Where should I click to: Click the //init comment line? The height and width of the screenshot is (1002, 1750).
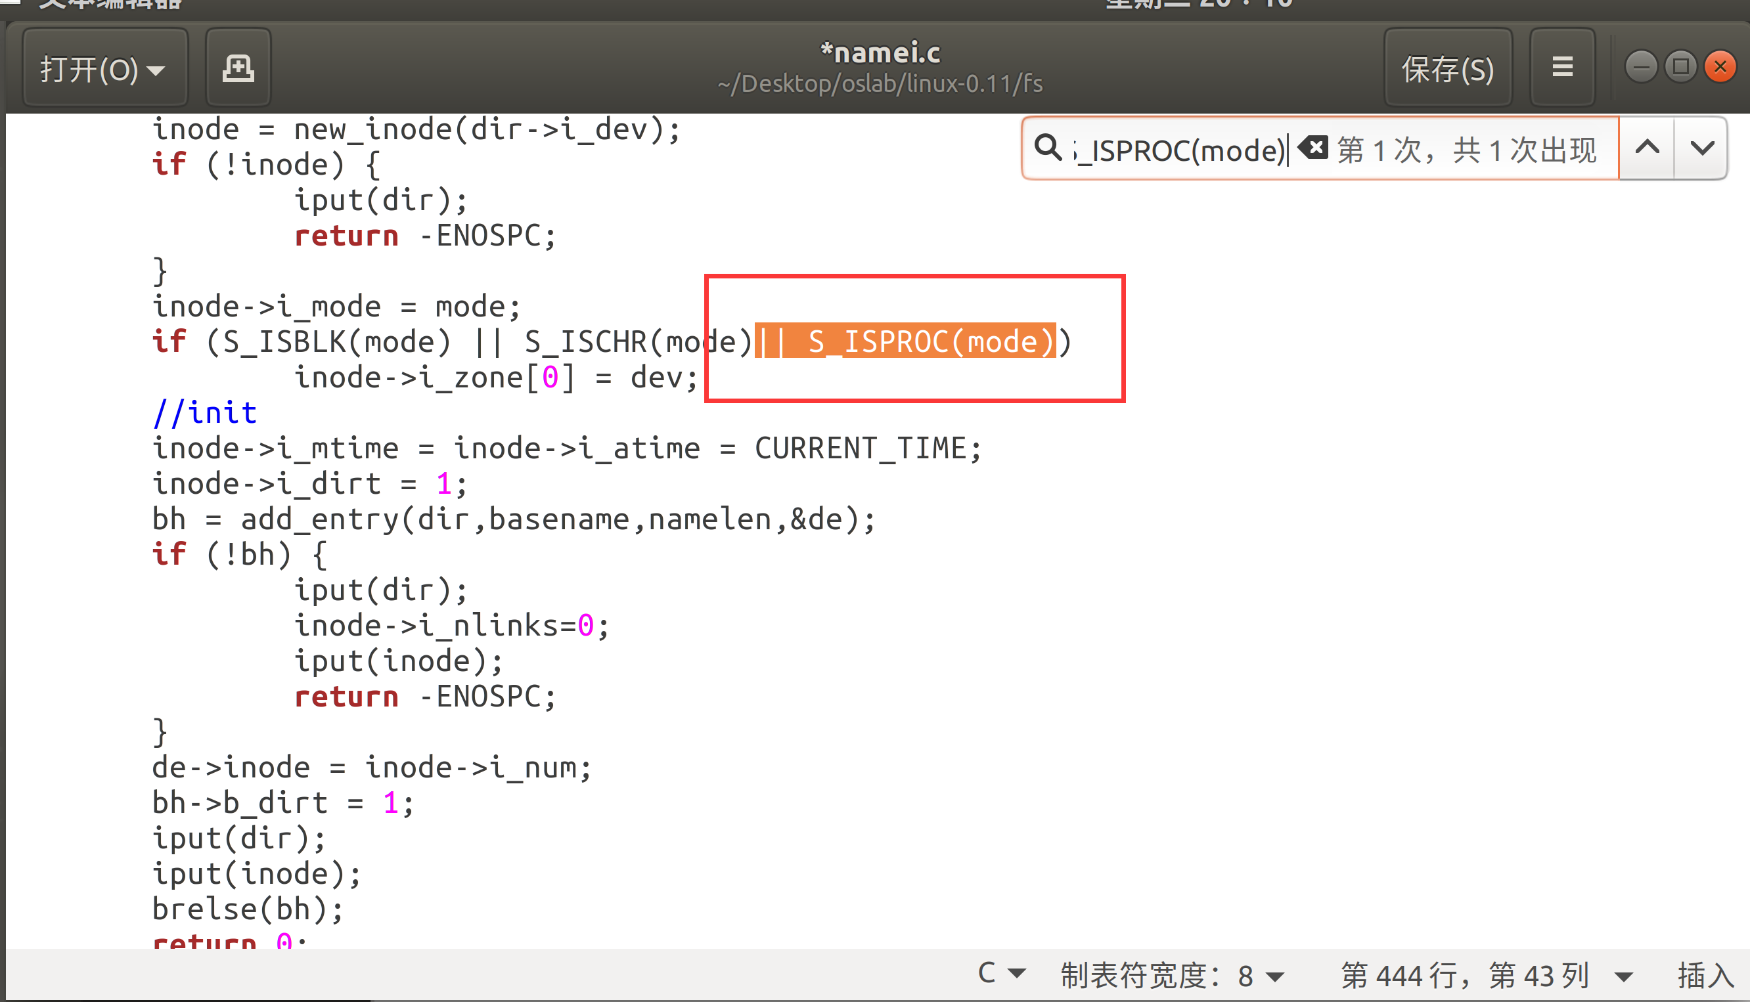tap(205, 412)
